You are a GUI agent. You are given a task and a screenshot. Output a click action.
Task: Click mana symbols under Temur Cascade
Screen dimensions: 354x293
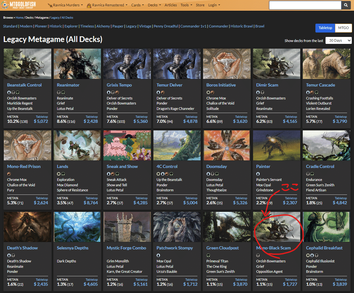coord(312,93)
